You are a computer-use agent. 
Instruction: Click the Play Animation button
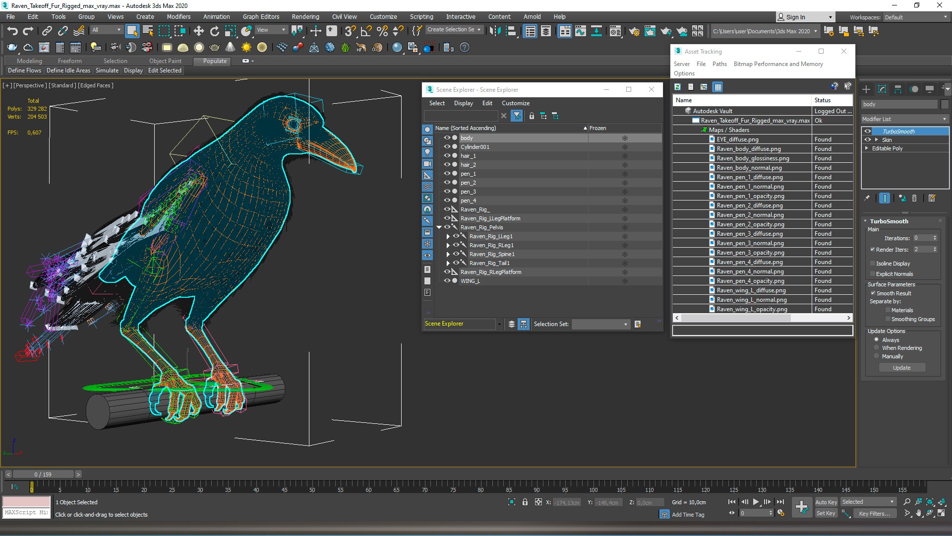click(756, 502)
